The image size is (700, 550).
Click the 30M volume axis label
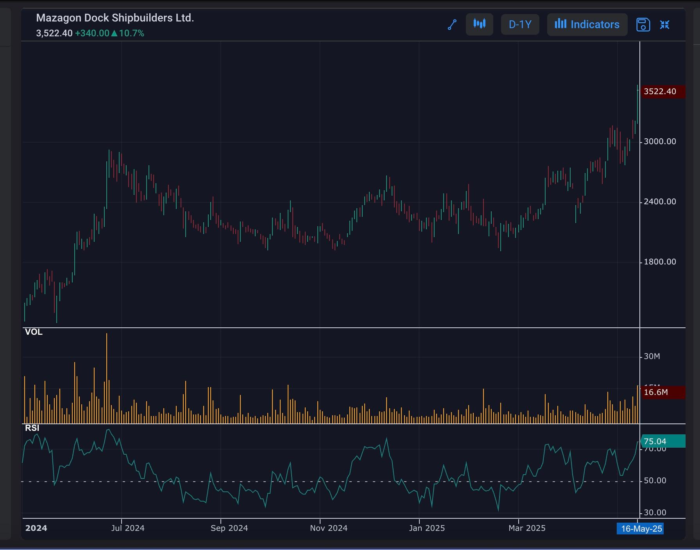[652, 356]
